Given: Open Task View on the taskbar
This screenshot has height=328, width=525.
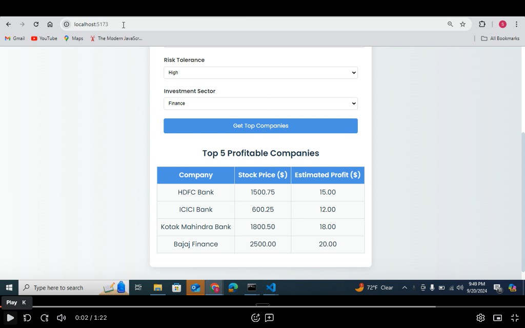Looking at the screenshot, I should tap(138, 288).
